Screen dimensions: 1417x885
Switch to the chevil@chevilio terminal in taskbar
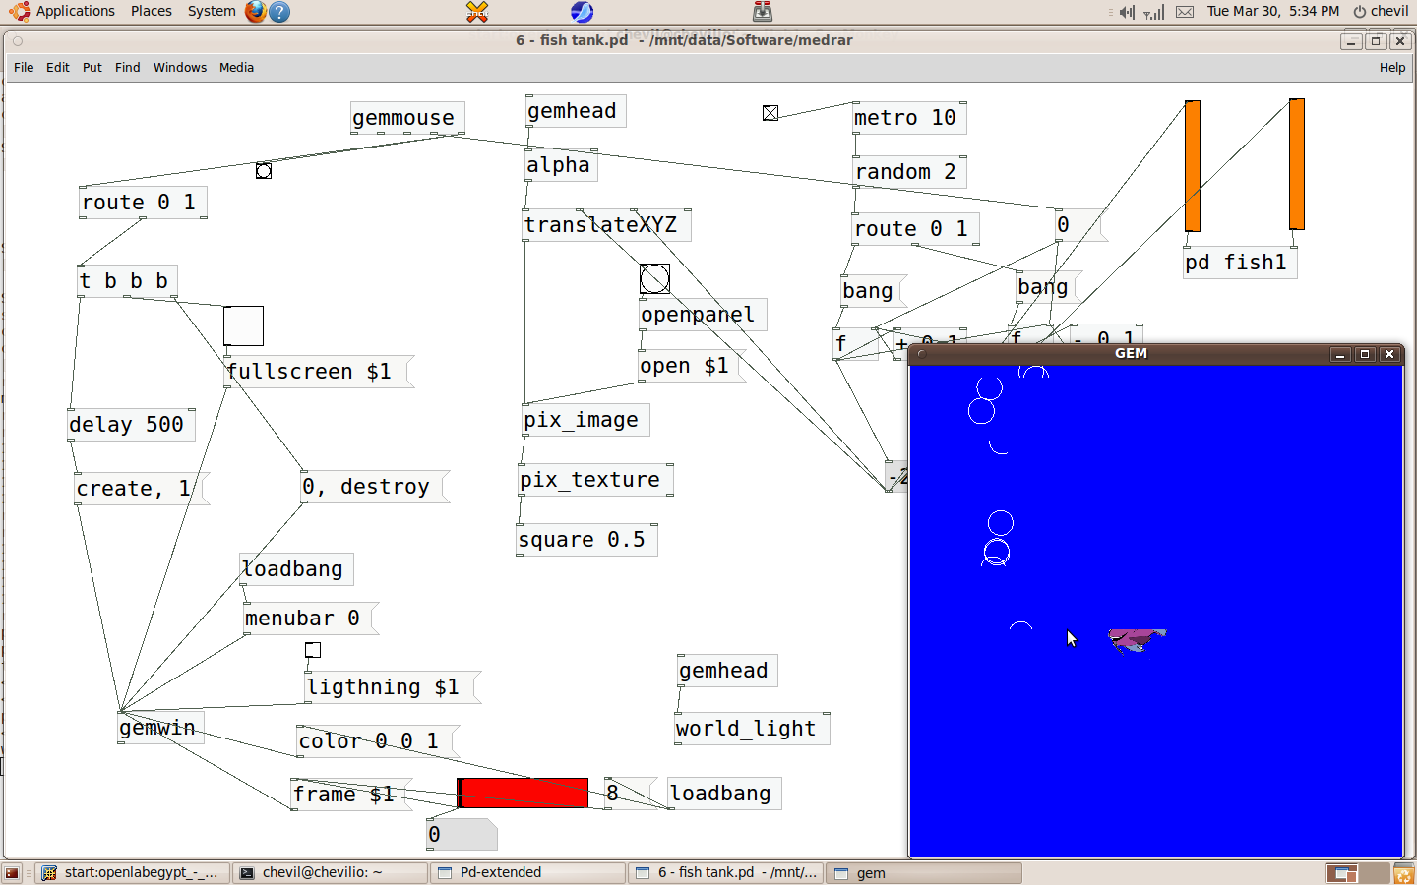click(x=331, y=872)
